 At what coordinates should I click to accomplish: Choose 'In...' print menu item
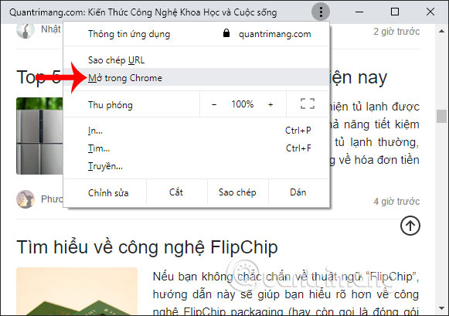coord(196,131)
